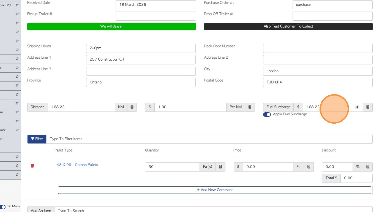Click the Fuel Surcharge stepper arrows
The image size is (379, 212).
[x=358, y=107]
